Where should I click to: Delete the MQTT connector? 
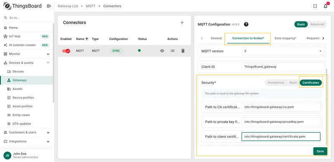coord(183,51)
